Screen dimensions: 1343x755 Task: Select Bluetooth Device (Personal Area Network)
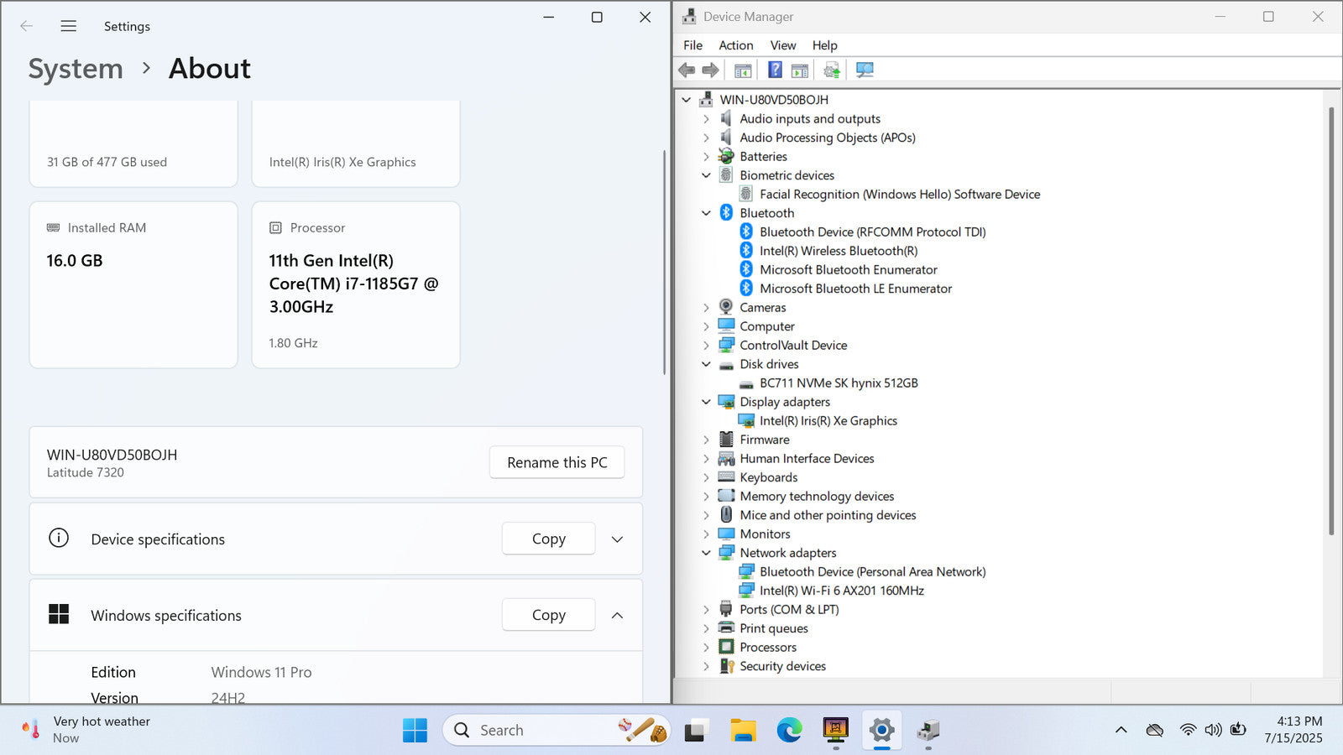[873, 571]
